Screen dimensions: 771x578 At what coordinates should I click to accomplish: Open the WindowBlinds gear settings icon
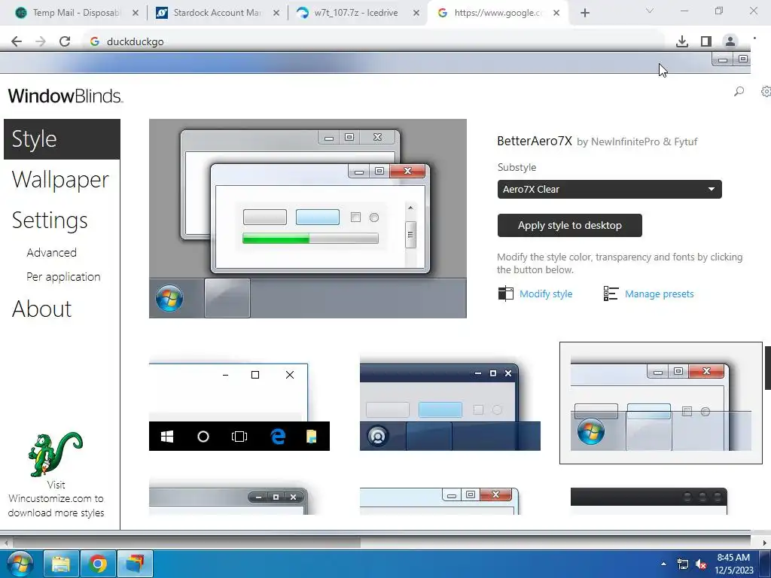[766, 91]
